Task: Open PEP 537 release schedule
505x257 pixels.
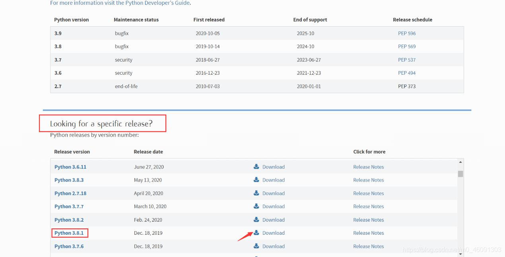Action: click(x=407, y=60)
